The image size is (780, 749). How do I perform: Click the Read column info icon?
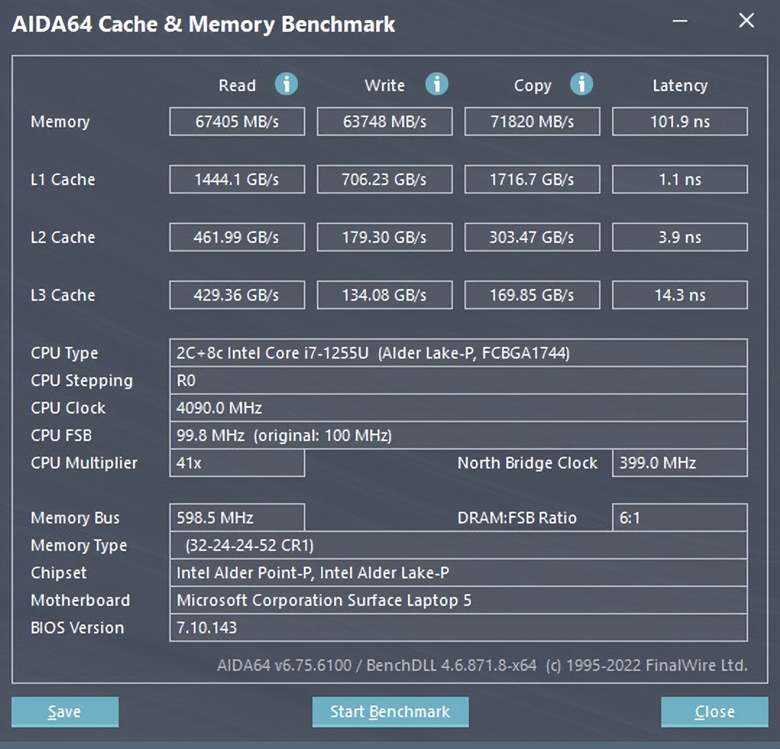[287, 85]
